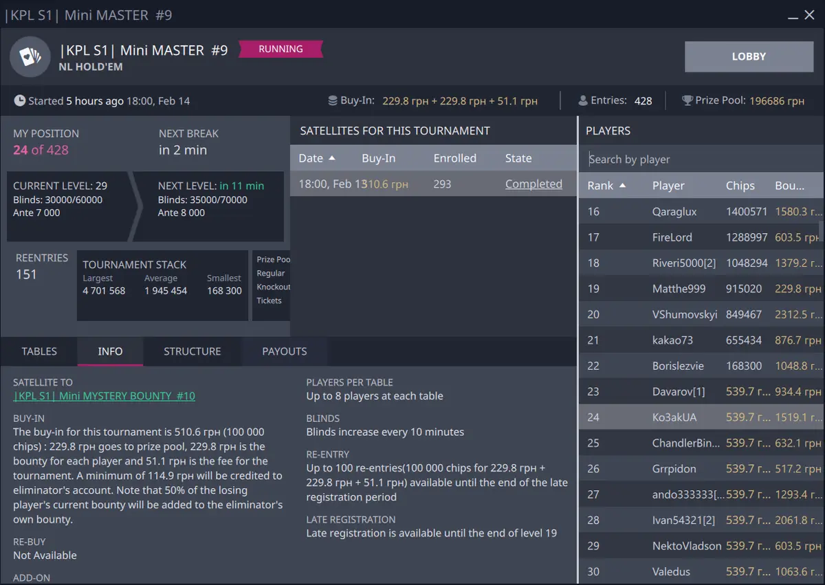Click the players list scrollbar

point(821,230)
